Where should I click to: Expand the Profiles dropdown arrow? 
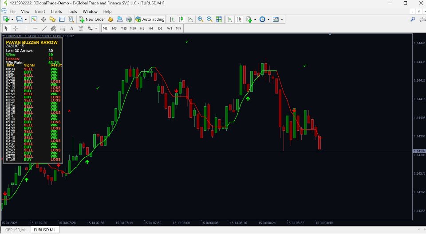26,19
